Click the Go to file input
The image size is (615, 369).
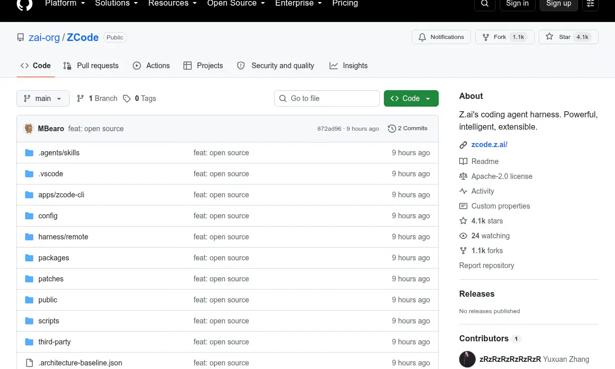click(327, 98)
